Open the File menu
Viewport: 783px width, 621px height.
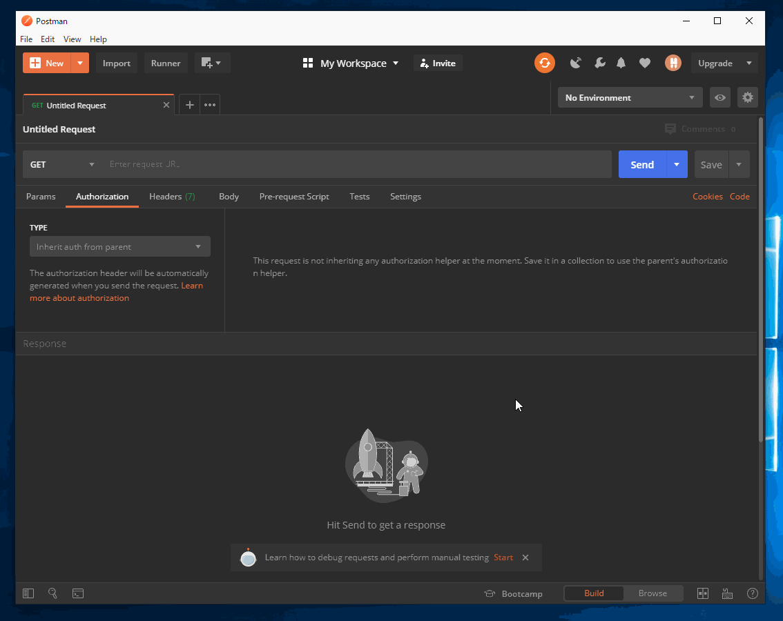point(26,39)
